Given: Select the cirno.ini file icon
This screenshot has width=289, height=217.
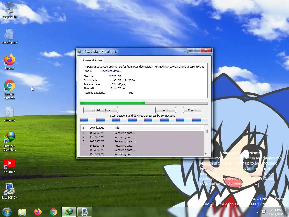Looking at the screenshot, I should [9, 114].
